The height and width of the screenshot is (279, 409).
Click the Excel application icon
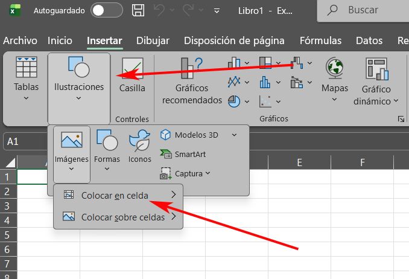(x=15, y=10)
